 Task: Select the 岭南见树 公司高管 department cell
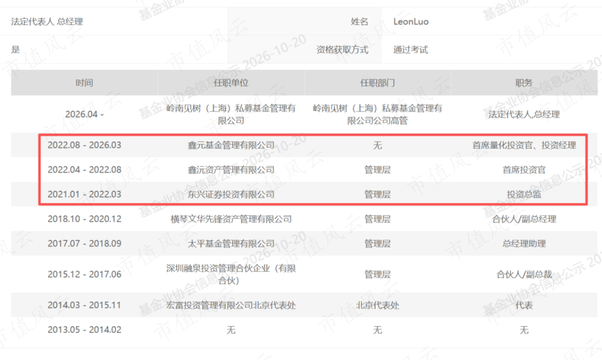[377, 114]
